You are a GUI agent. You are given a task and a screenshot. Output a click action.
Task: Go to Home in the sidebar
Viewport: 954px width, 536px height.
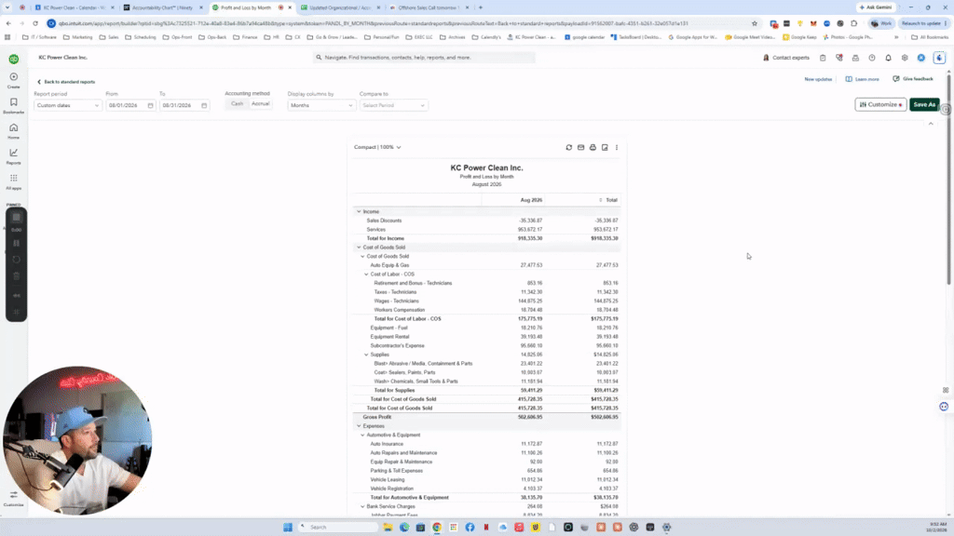coord(13,130)
